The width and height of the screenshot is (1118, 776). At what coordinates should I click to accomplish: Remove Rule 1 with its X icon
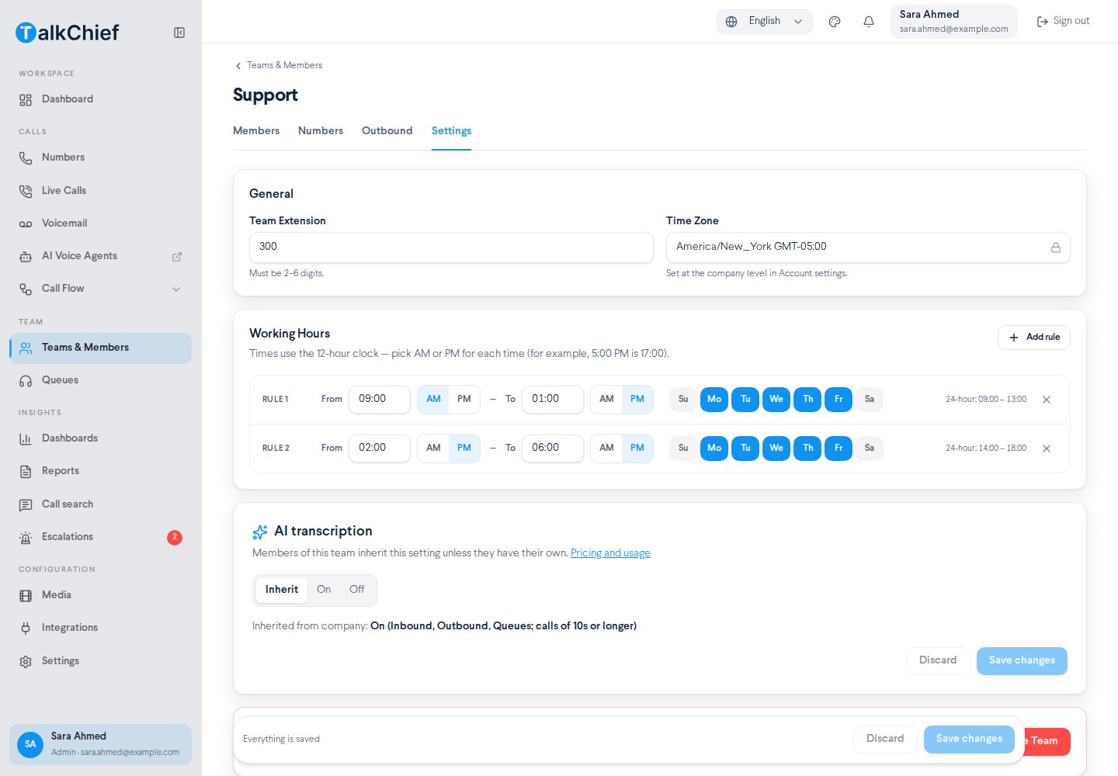1046,400
